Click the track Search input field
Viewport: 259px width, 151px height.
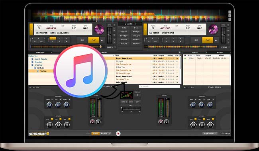pos(159,86)
